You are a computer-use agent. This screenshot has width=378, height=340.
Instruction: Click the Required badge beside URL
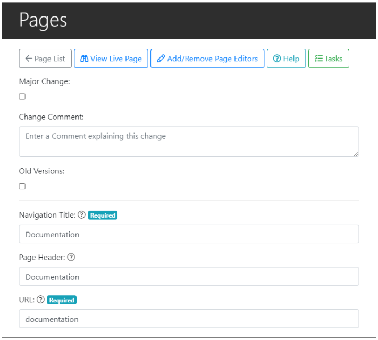[62, 300]
